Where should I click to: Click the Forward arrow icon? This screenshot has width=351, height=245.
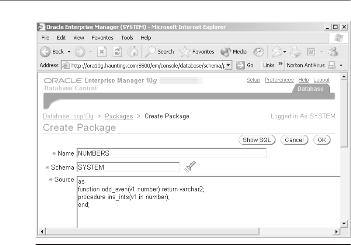click(x=80, y=52)
